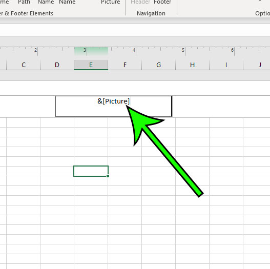Viewport: 270px width, 269px height.
Task: Select column G header
Action: point(159,65)
